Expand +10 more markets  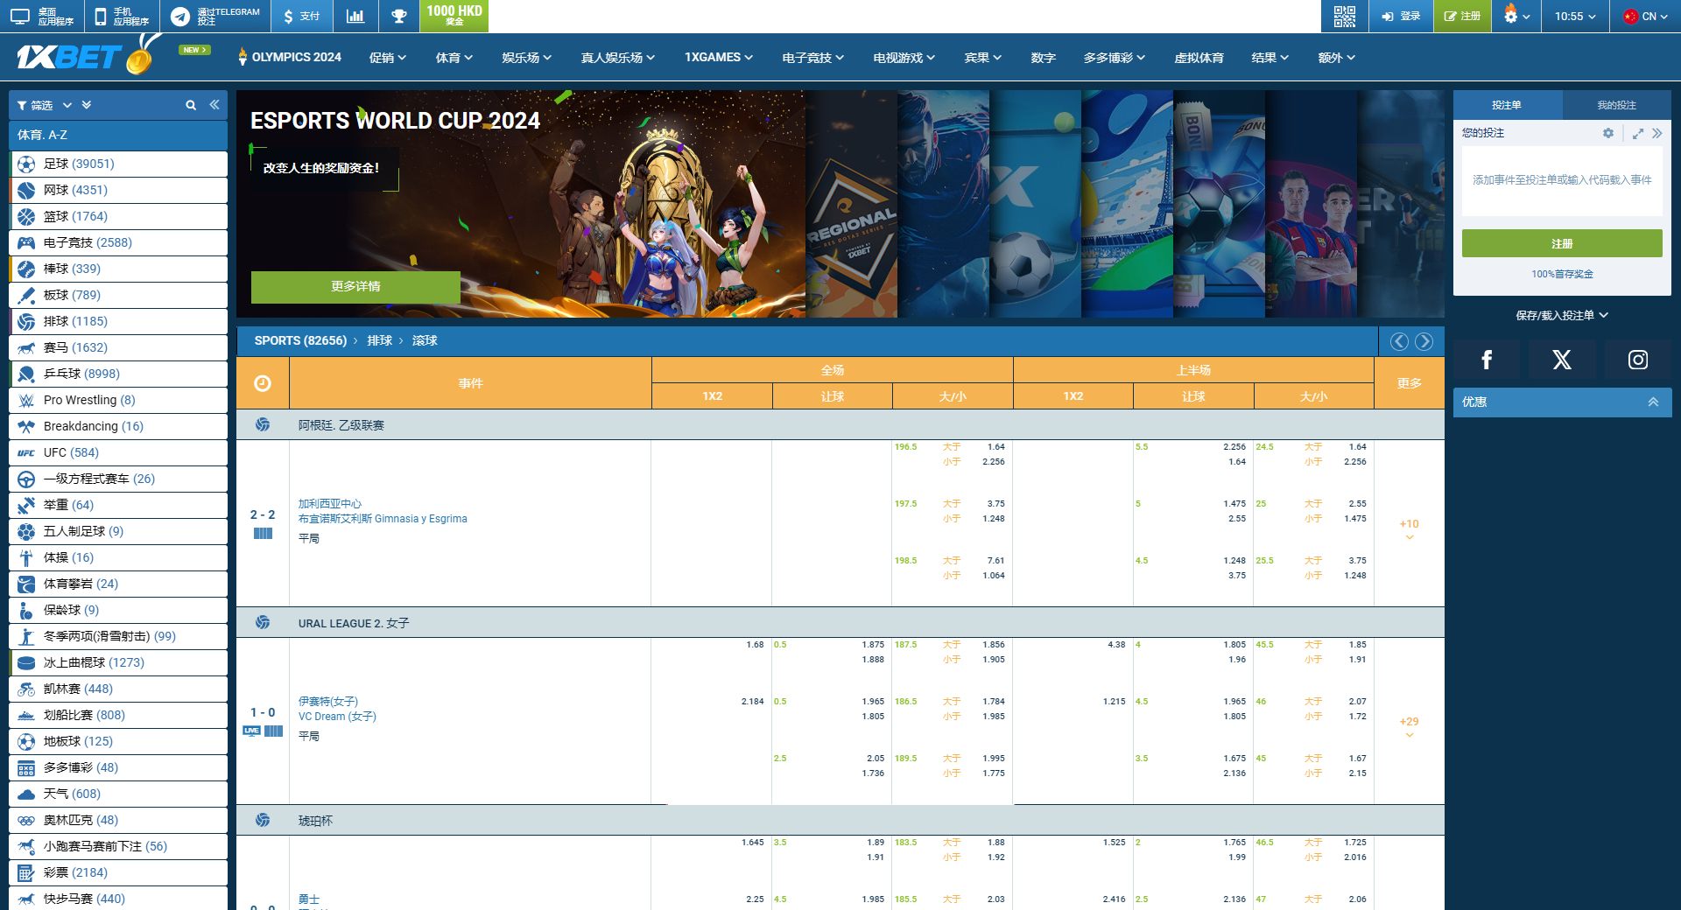coord(1409,528)
